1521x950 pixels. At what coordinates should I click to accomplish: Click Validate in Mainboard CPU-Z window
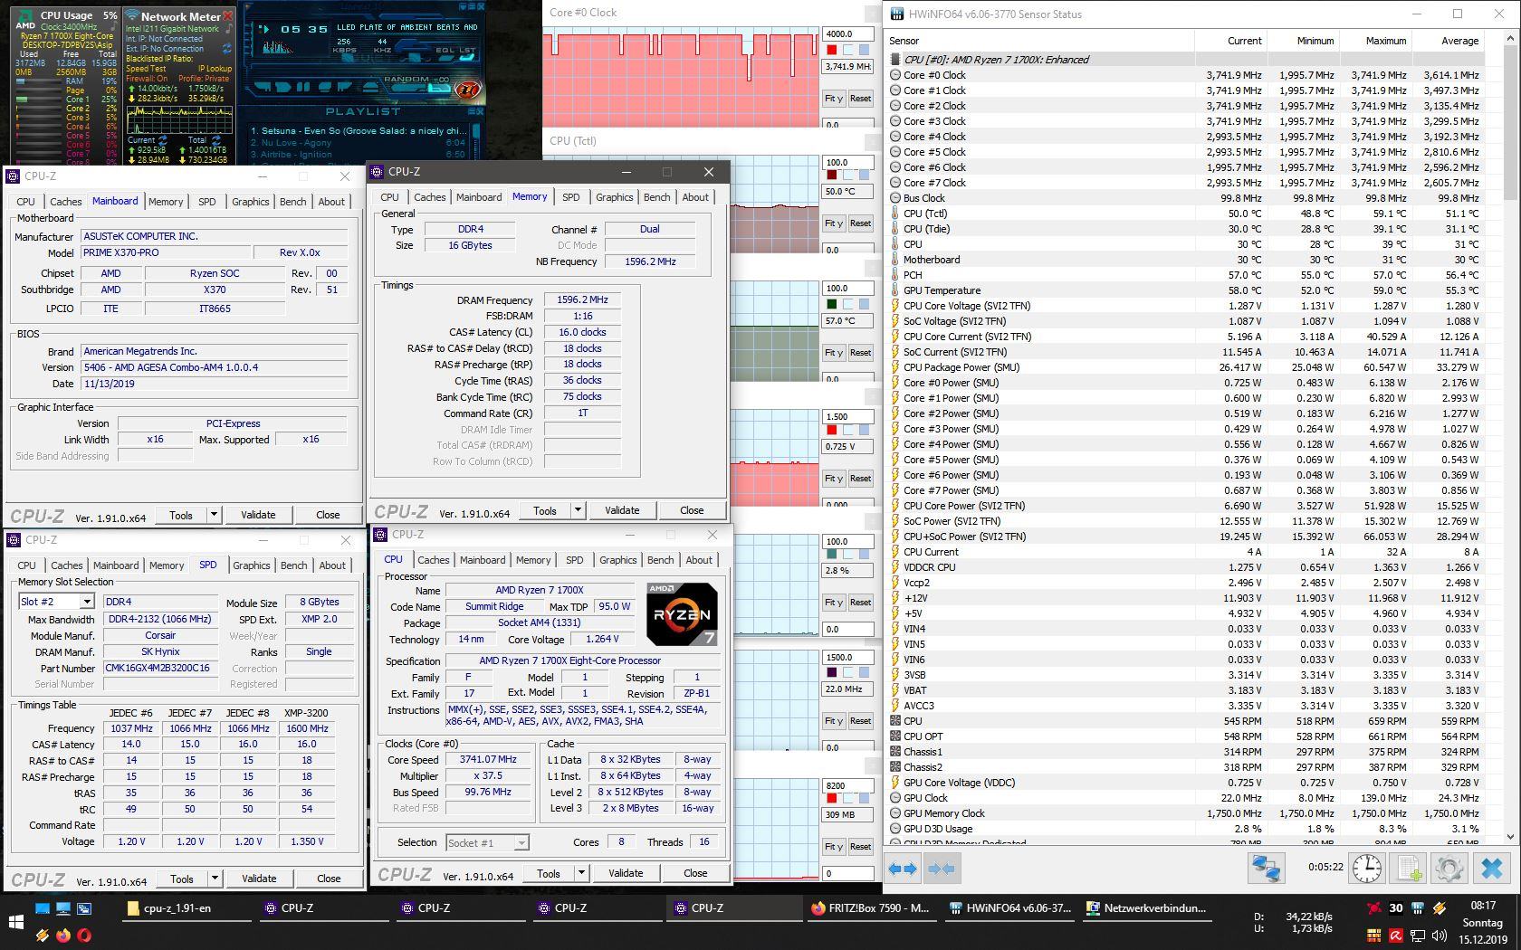(258, 515)
